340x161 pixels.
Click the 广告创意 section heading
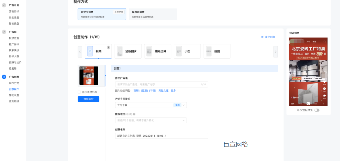click(x=14, y=77)
